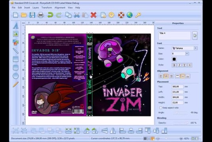Enable Keep aspect ratio checkbox

(160, 108)
